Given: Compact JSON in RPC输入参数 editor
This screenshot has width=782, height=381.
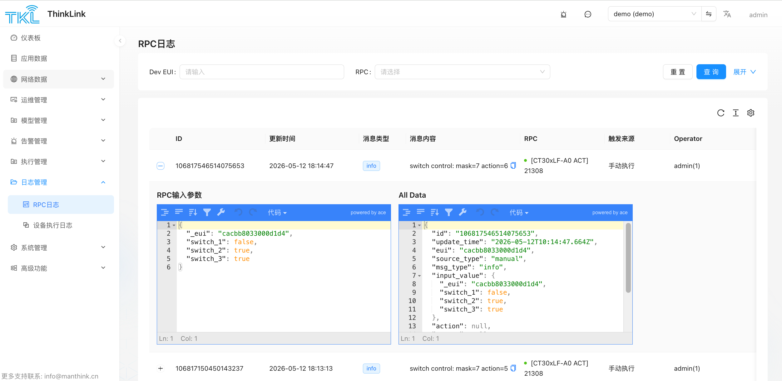Looking at the screenshot, I should coord(179,212).
